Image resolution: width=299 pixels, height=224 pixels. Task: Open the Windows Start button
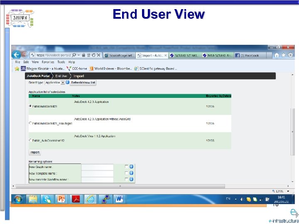18,199
